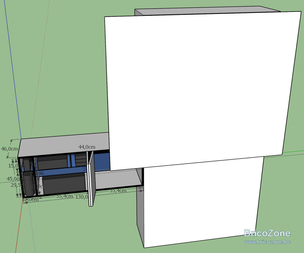This screenshot has width=304, height=253.
Task: Click the 22,0cm dimension label
Action: click(37, 186)
